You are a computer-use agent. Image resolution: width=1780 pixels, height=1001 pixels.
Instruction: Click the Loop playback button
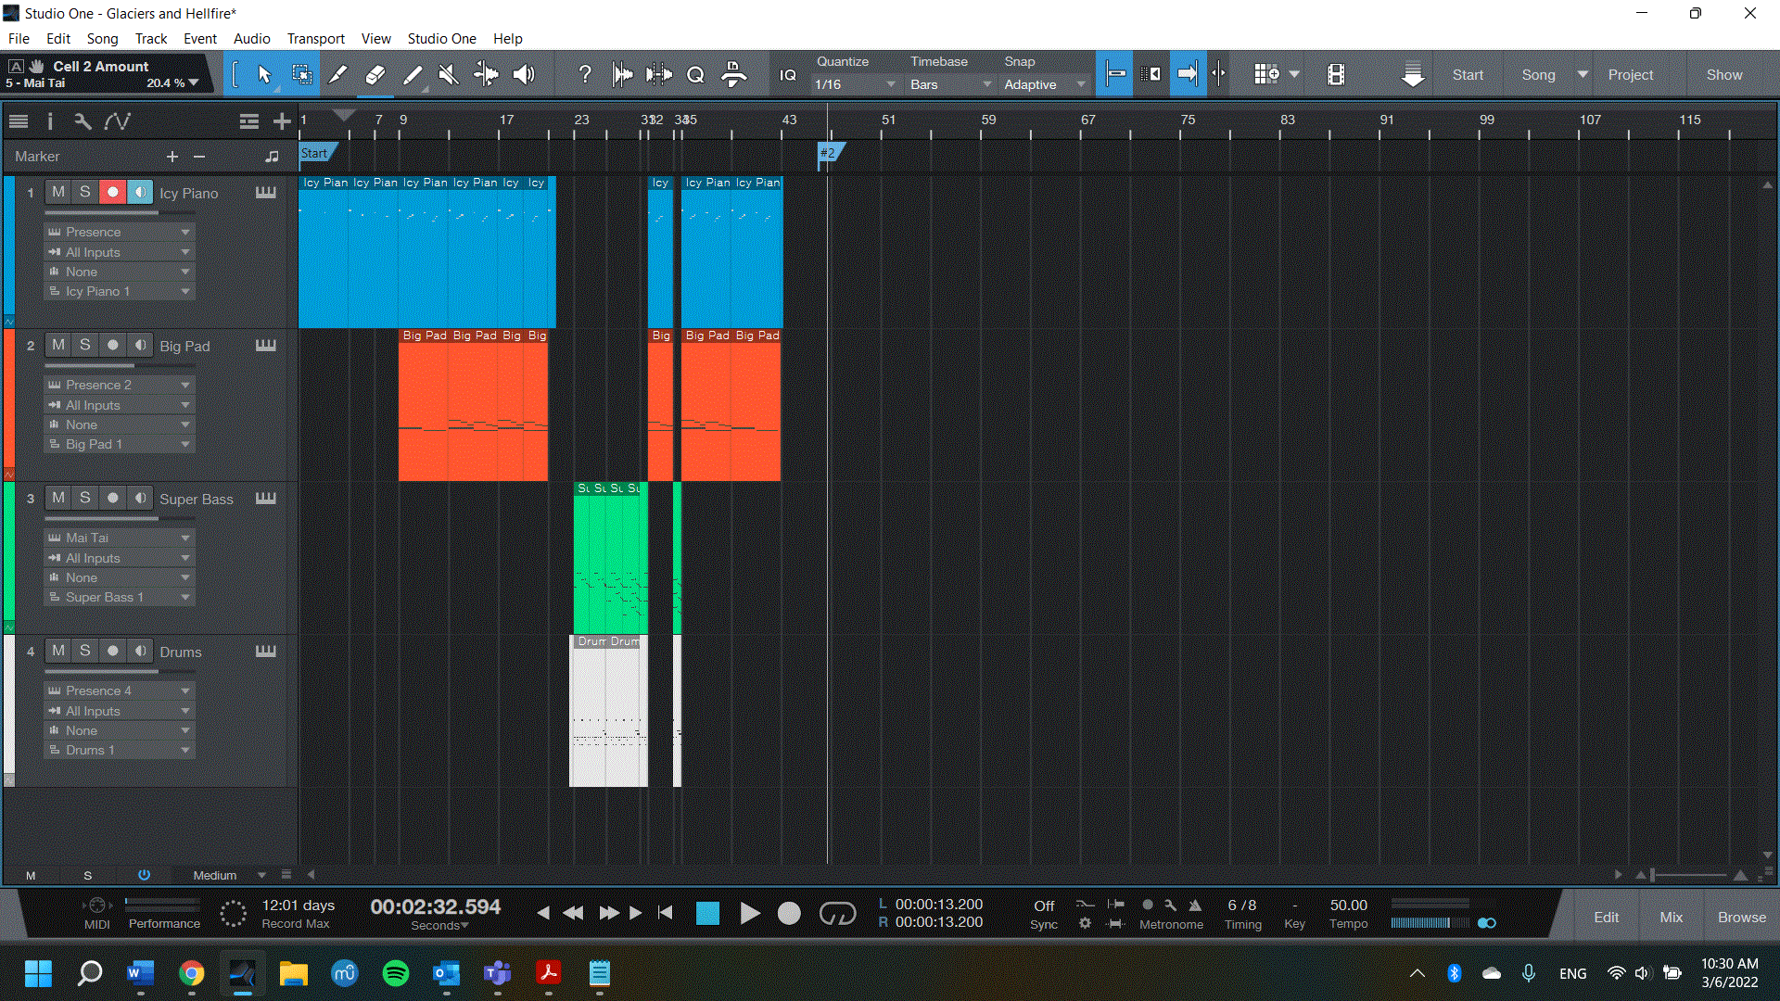837,914
